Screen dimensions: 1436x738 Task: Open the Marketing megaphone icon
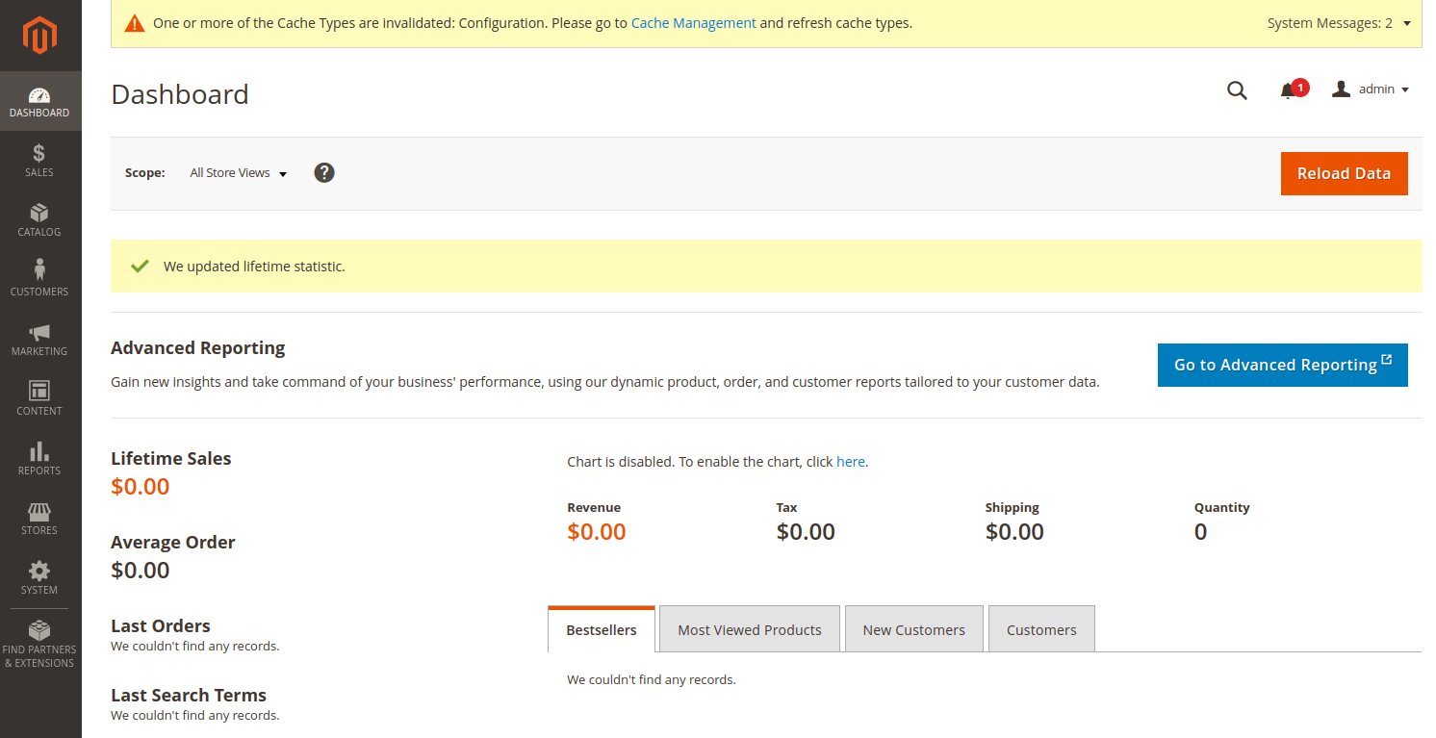(x=39, y=332)
